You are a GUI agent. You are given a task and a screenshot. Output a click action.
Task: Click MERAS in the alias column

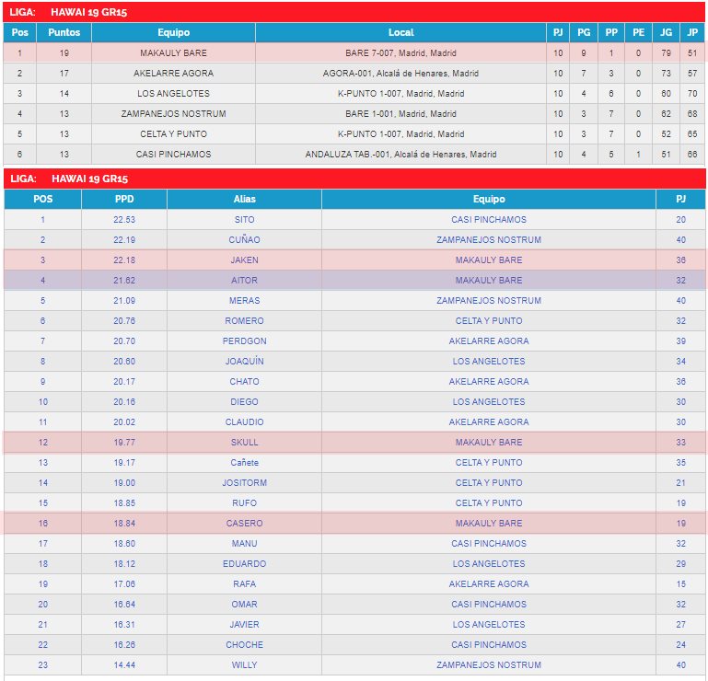(x=244, y=301)
